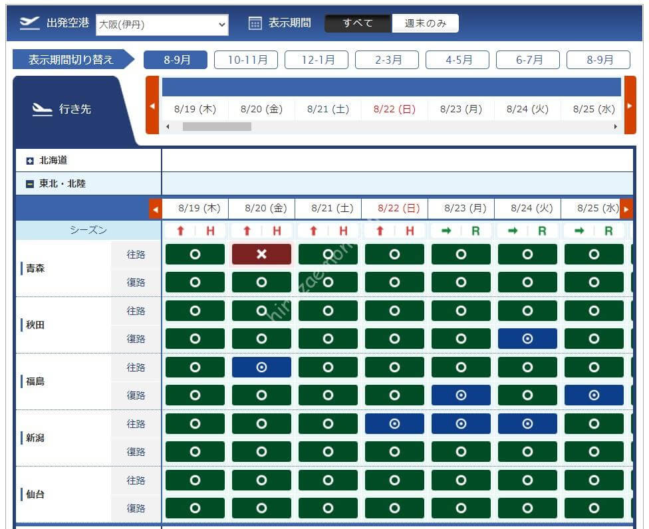Click the tall orange previous-dates arrow in header

(x=152, y=105)
